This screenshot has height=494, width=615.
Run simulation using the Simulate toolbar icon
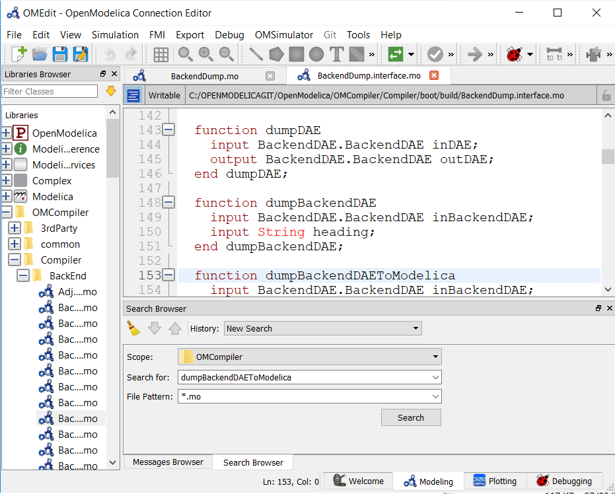(x=474, y=54)
